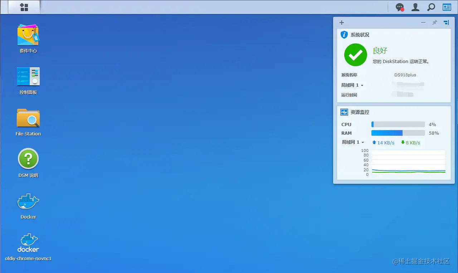Open the notifications chat bubble icon
Image resolution: width=458 pixels, height=273 pixels.
tap(400, 7)
